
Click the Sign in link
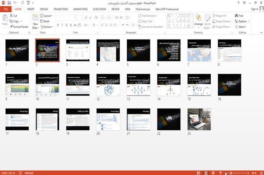point(254,9)
